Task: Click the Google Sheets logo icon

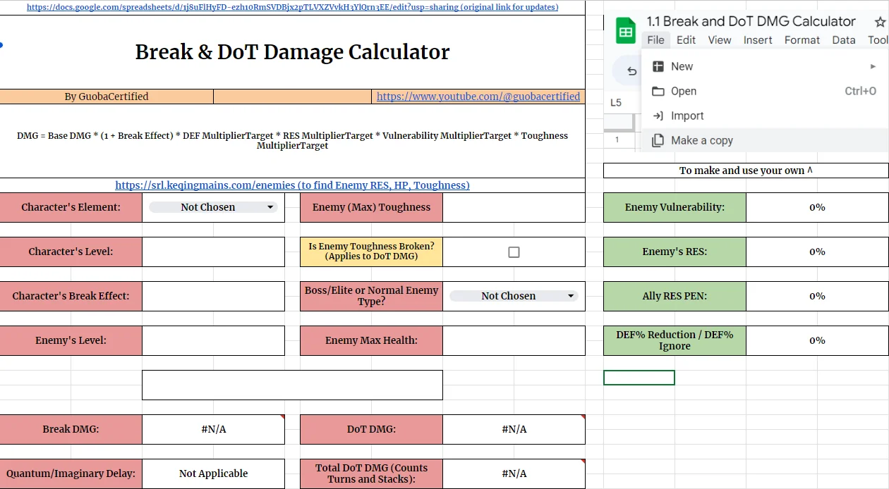Action: click(624, 30)
